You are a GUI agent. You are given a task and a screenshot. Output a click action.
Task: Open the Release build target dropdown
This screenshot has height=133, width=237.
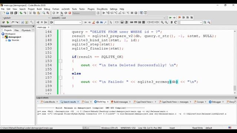(84, 13)
